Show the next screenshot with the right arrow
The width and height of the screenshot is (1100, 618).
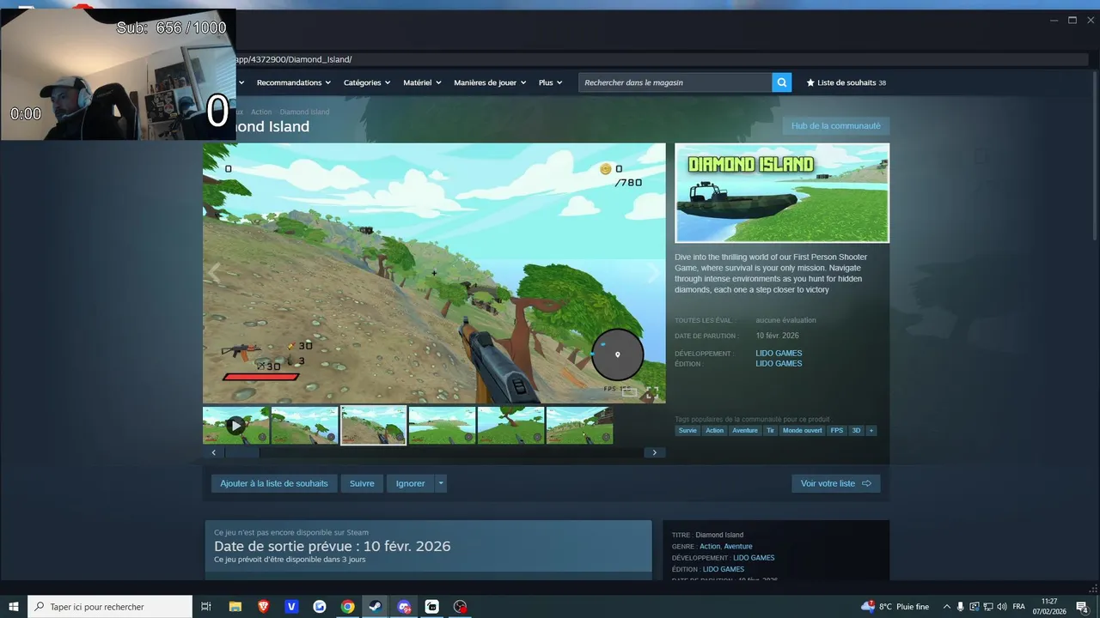coord(652,273)
